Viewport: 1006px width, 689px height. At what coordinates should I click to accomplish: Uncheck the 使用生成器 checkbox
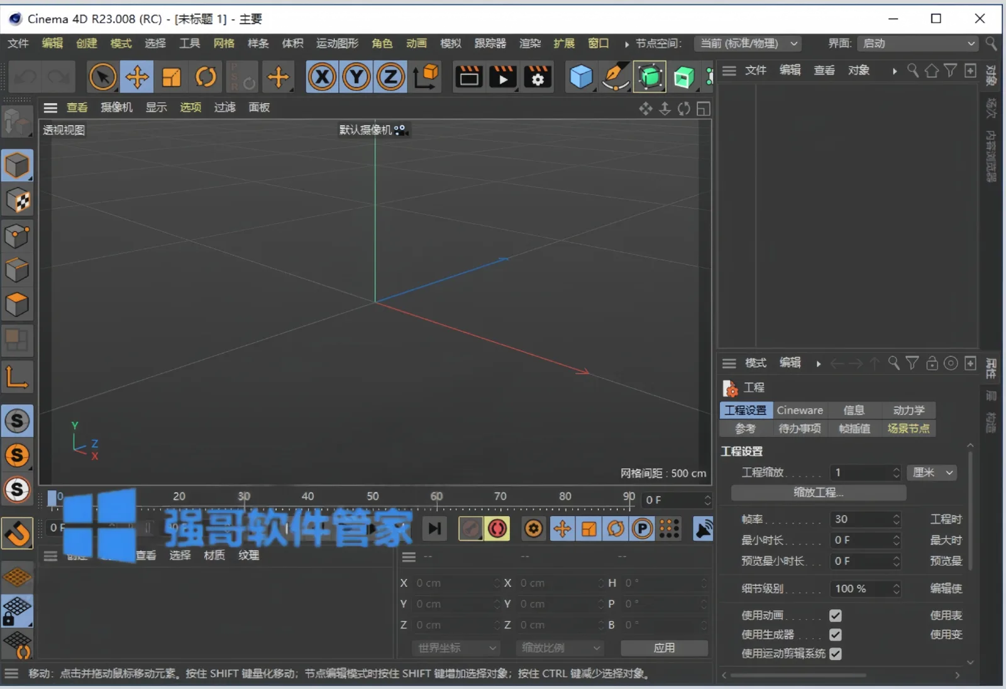[x=836, y=635]
